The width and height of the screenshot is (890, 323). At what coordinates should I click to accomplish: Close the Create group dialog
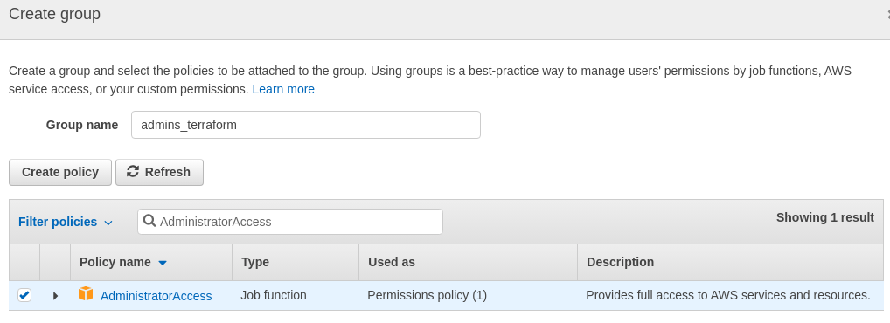coord(887,16)
